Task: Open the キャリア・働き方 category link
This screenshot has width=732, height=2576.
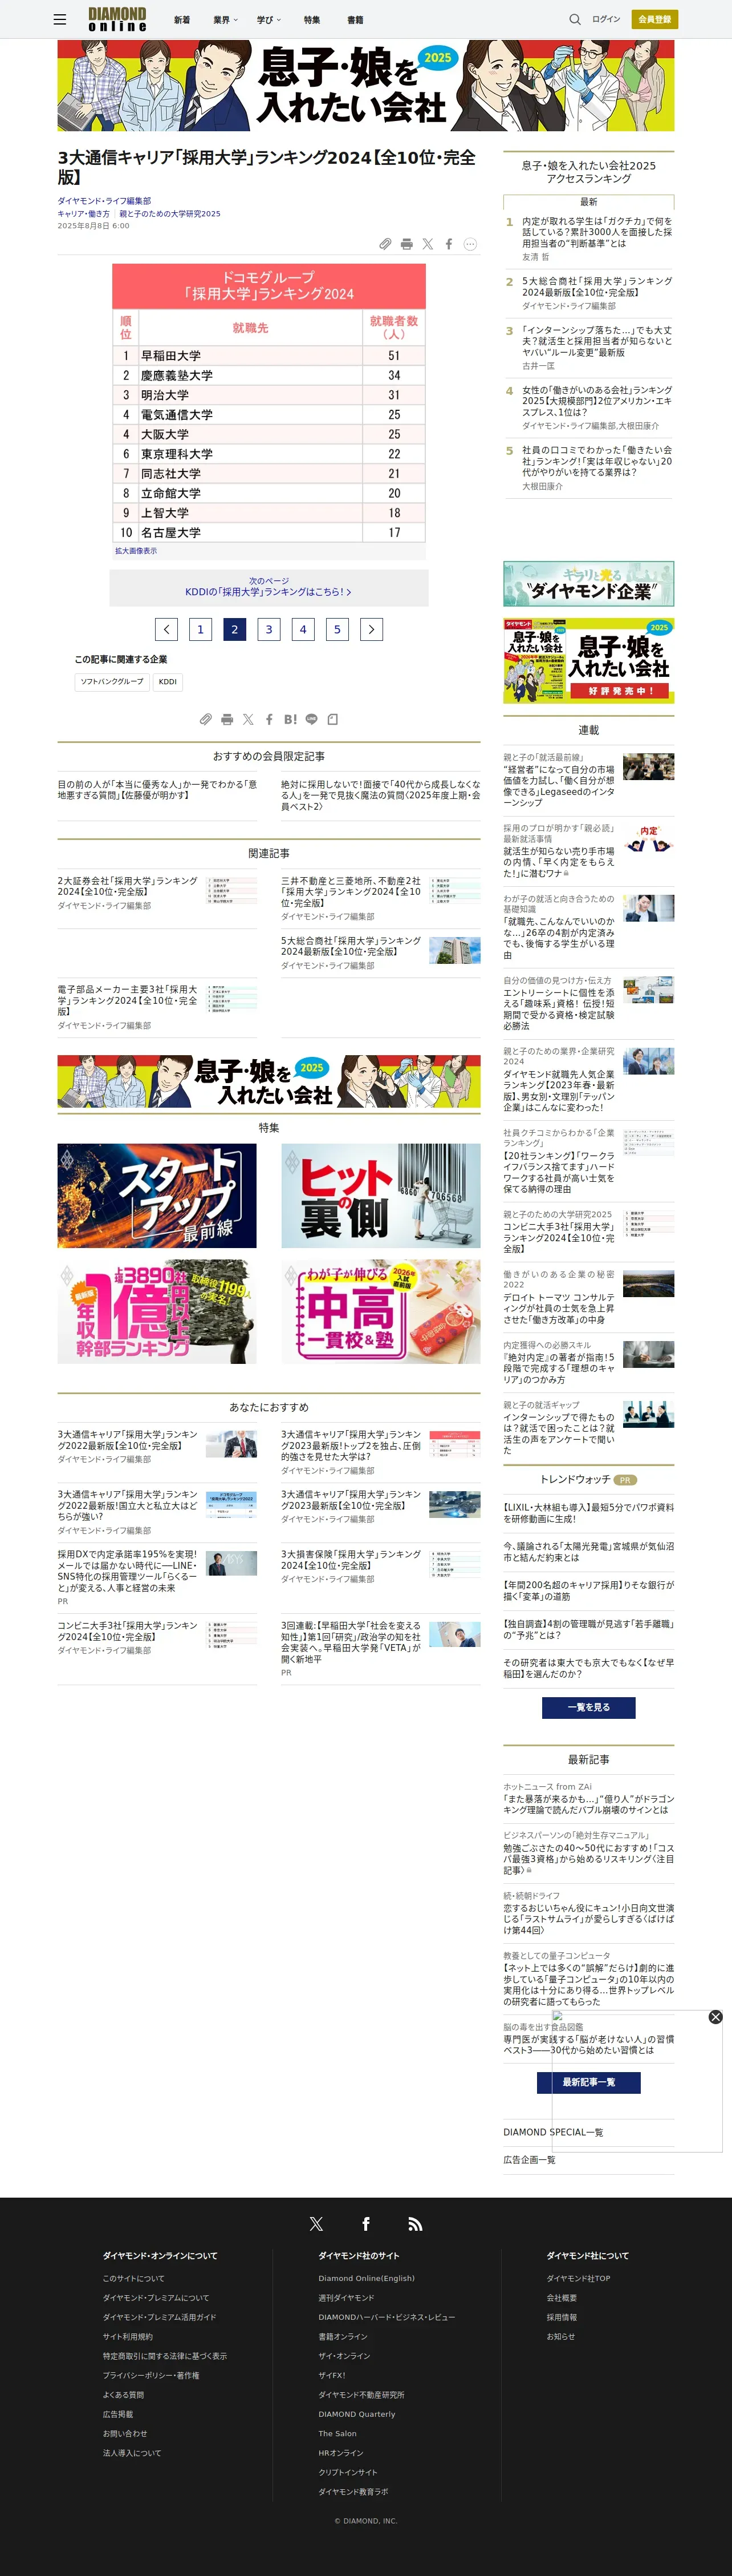Action: (x=83, y=214)
